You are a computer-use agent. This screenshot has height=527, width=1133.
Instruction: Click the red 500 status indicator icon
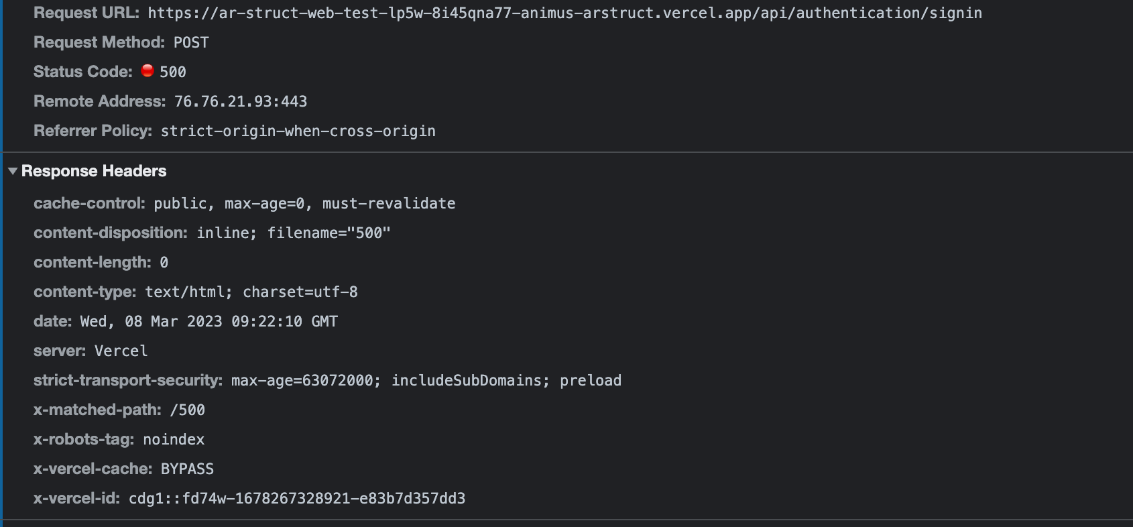click(x=147, y=70)
